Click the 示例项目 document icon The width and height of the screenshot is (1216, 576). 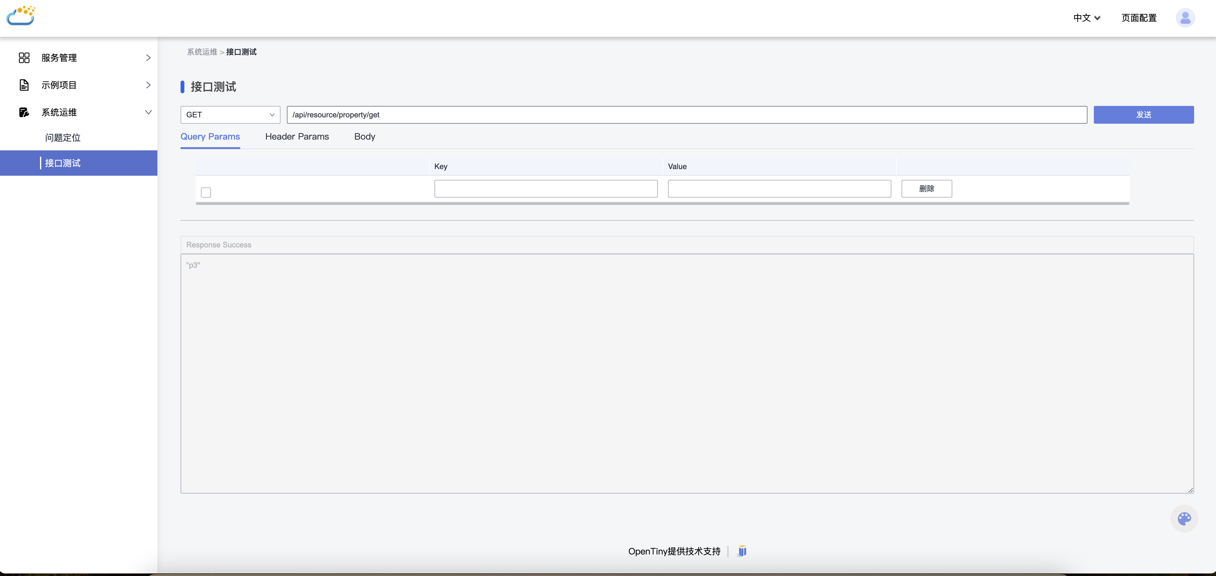tap(24, 85)
